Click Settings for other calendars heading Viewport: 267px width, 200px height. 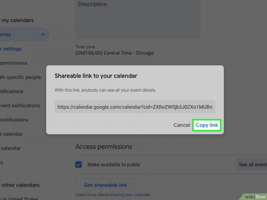[x=20, y=185]
